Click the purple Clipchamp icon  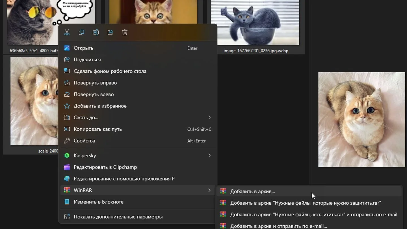[67, 167]
